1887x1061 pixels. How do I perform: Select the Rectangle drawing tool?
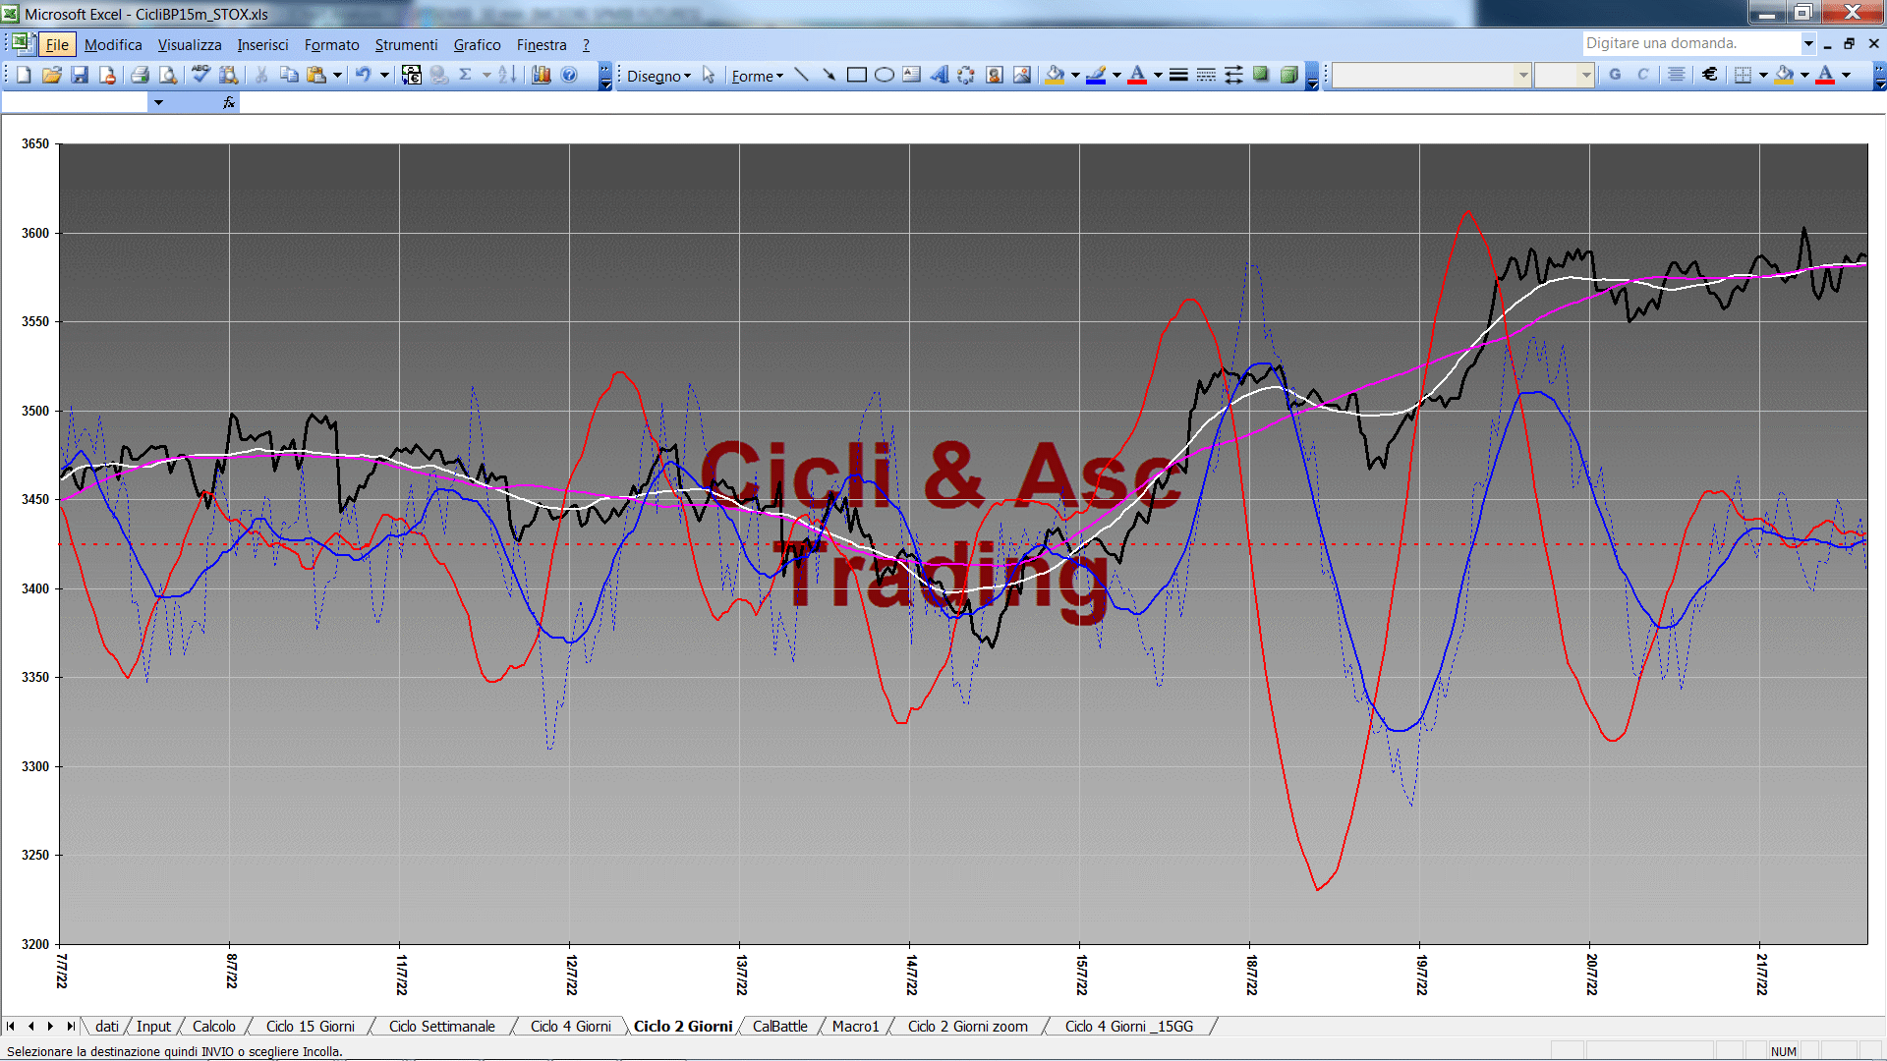856,75
